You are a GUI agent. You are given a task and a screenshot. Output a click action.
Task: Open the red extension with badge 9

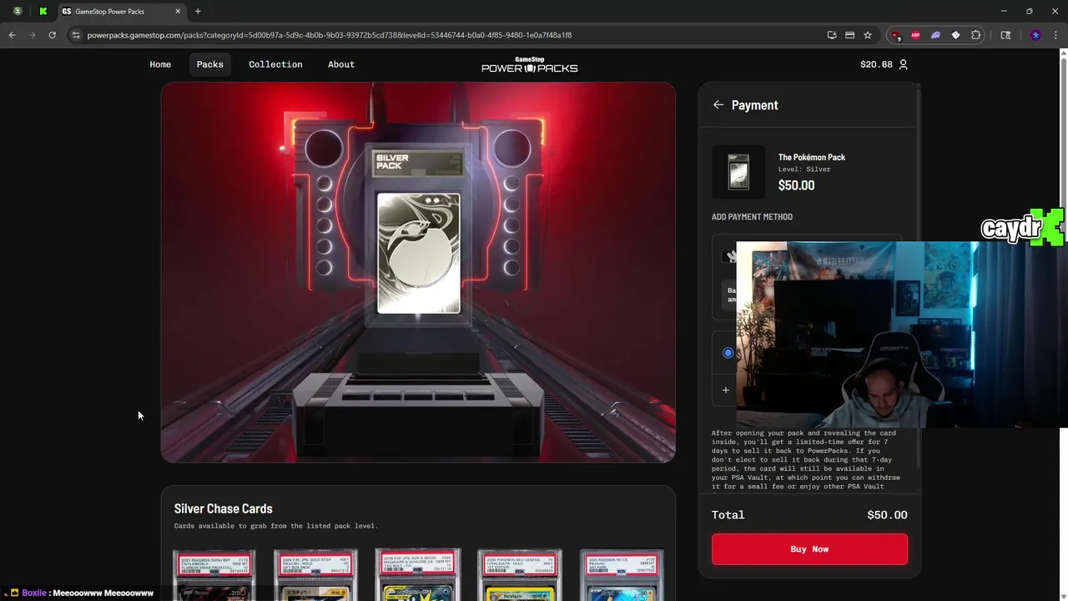[896, 35]
